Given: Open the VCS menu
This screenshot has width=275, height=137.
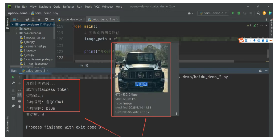Looking at the screenshot, I should [x=97, y=7].
